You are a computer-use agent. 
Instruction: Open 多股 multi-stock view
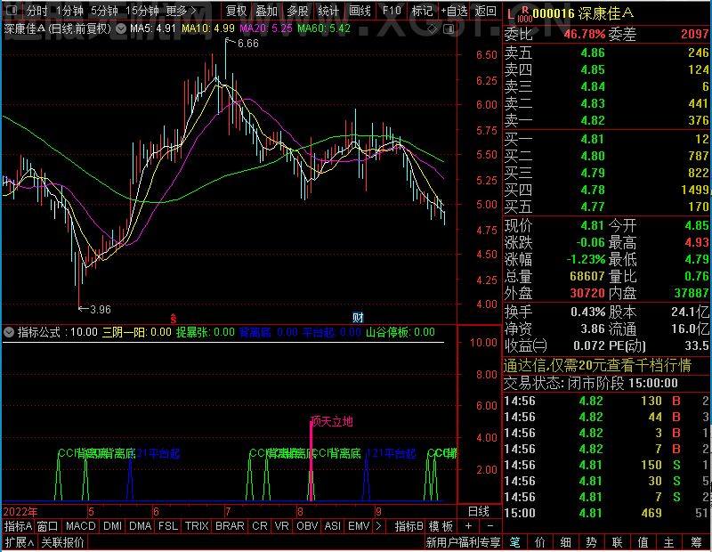click(298, 11)
